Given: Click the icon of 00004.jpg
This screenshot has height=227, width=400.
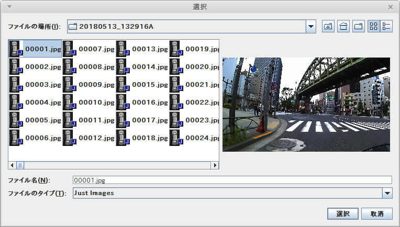Looking at the screenshot, I should [x=16, y=102].
